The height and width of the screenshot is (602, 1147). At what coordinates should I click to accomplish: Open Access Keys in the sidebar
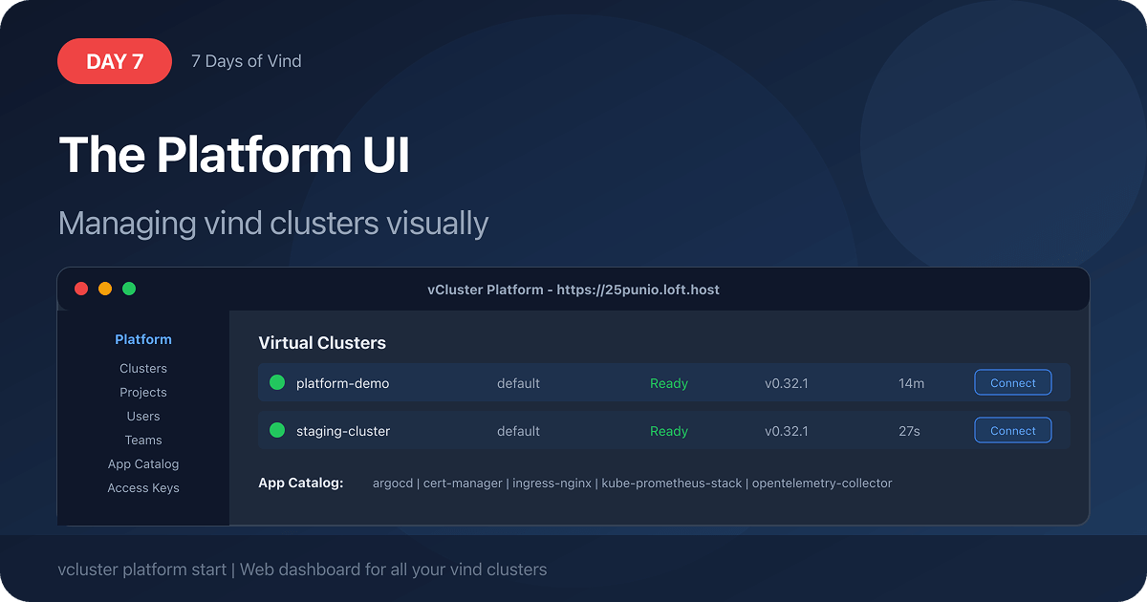[143, 487]
